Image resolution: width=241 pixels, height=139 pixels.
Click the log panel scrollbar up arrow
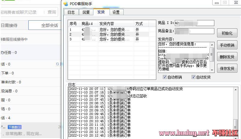pyautogui.click(x=236, y=90)
